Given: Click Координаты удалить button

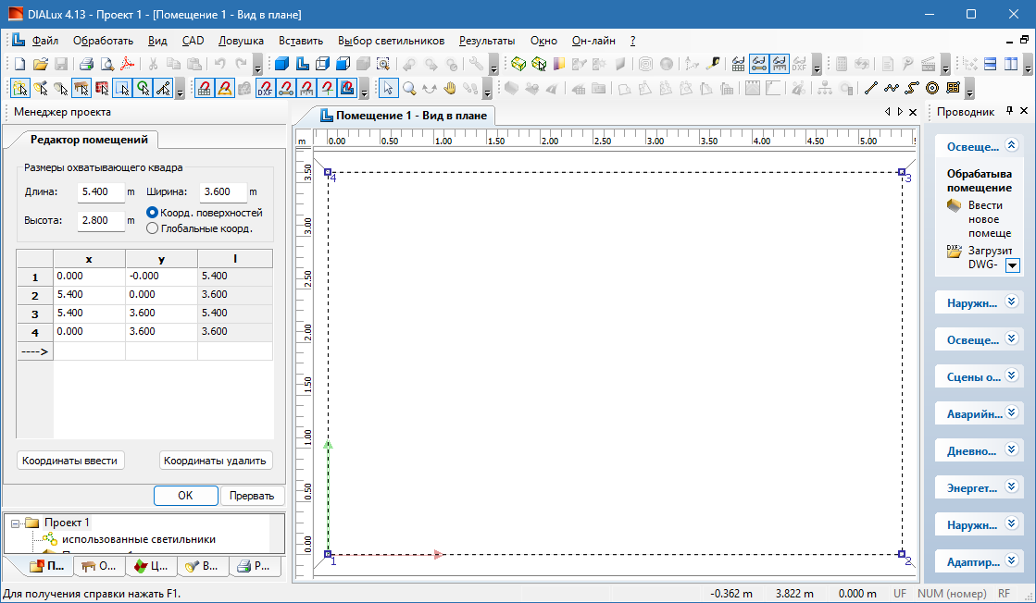Looking at the screenshot, I should pyautogui.click(x=215, y=461).
